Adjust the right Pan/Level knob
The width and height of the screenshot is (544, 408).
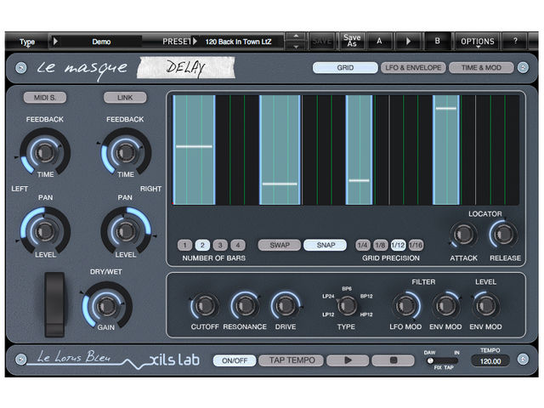(x=126, y=230)
